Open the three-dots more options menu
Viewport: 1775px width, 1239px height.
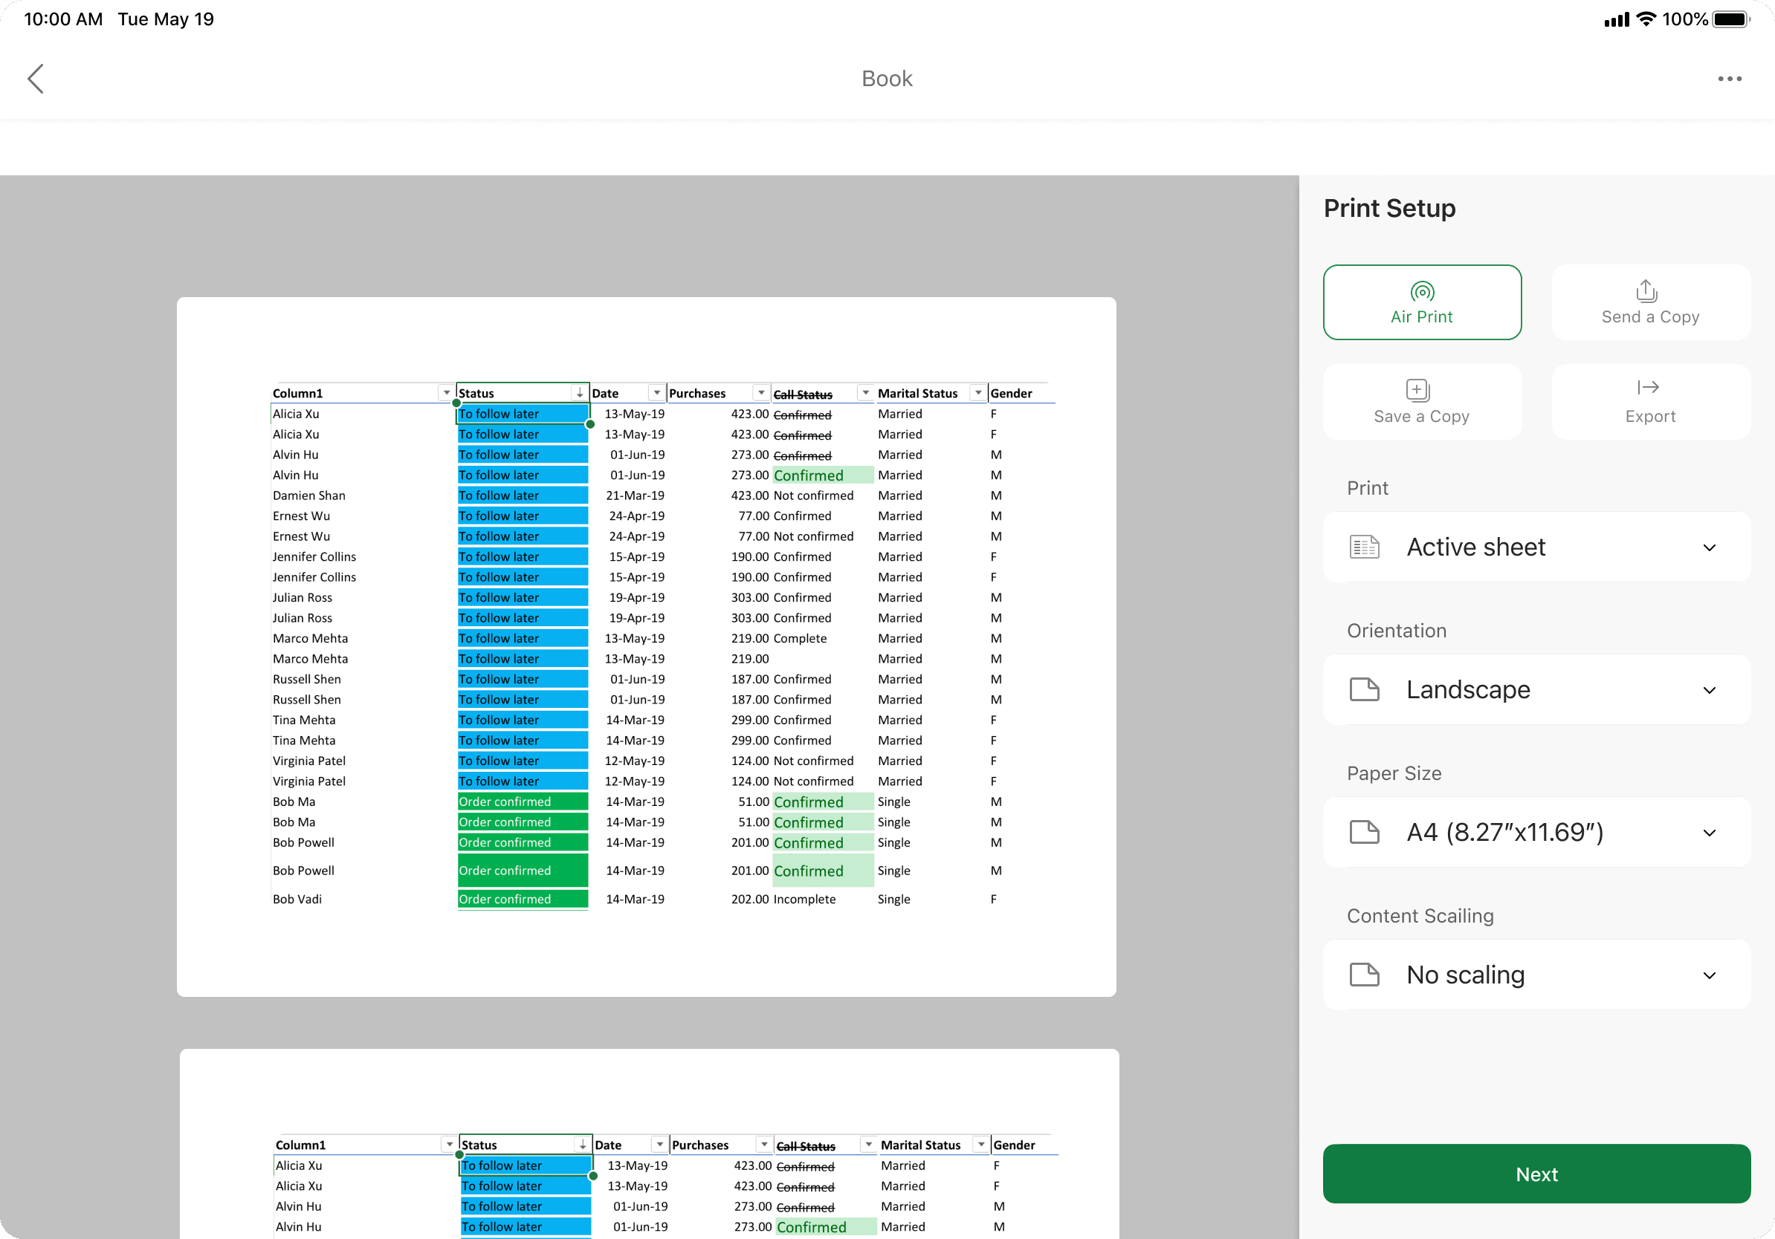pyautogui.click(x=1730, y=79)
